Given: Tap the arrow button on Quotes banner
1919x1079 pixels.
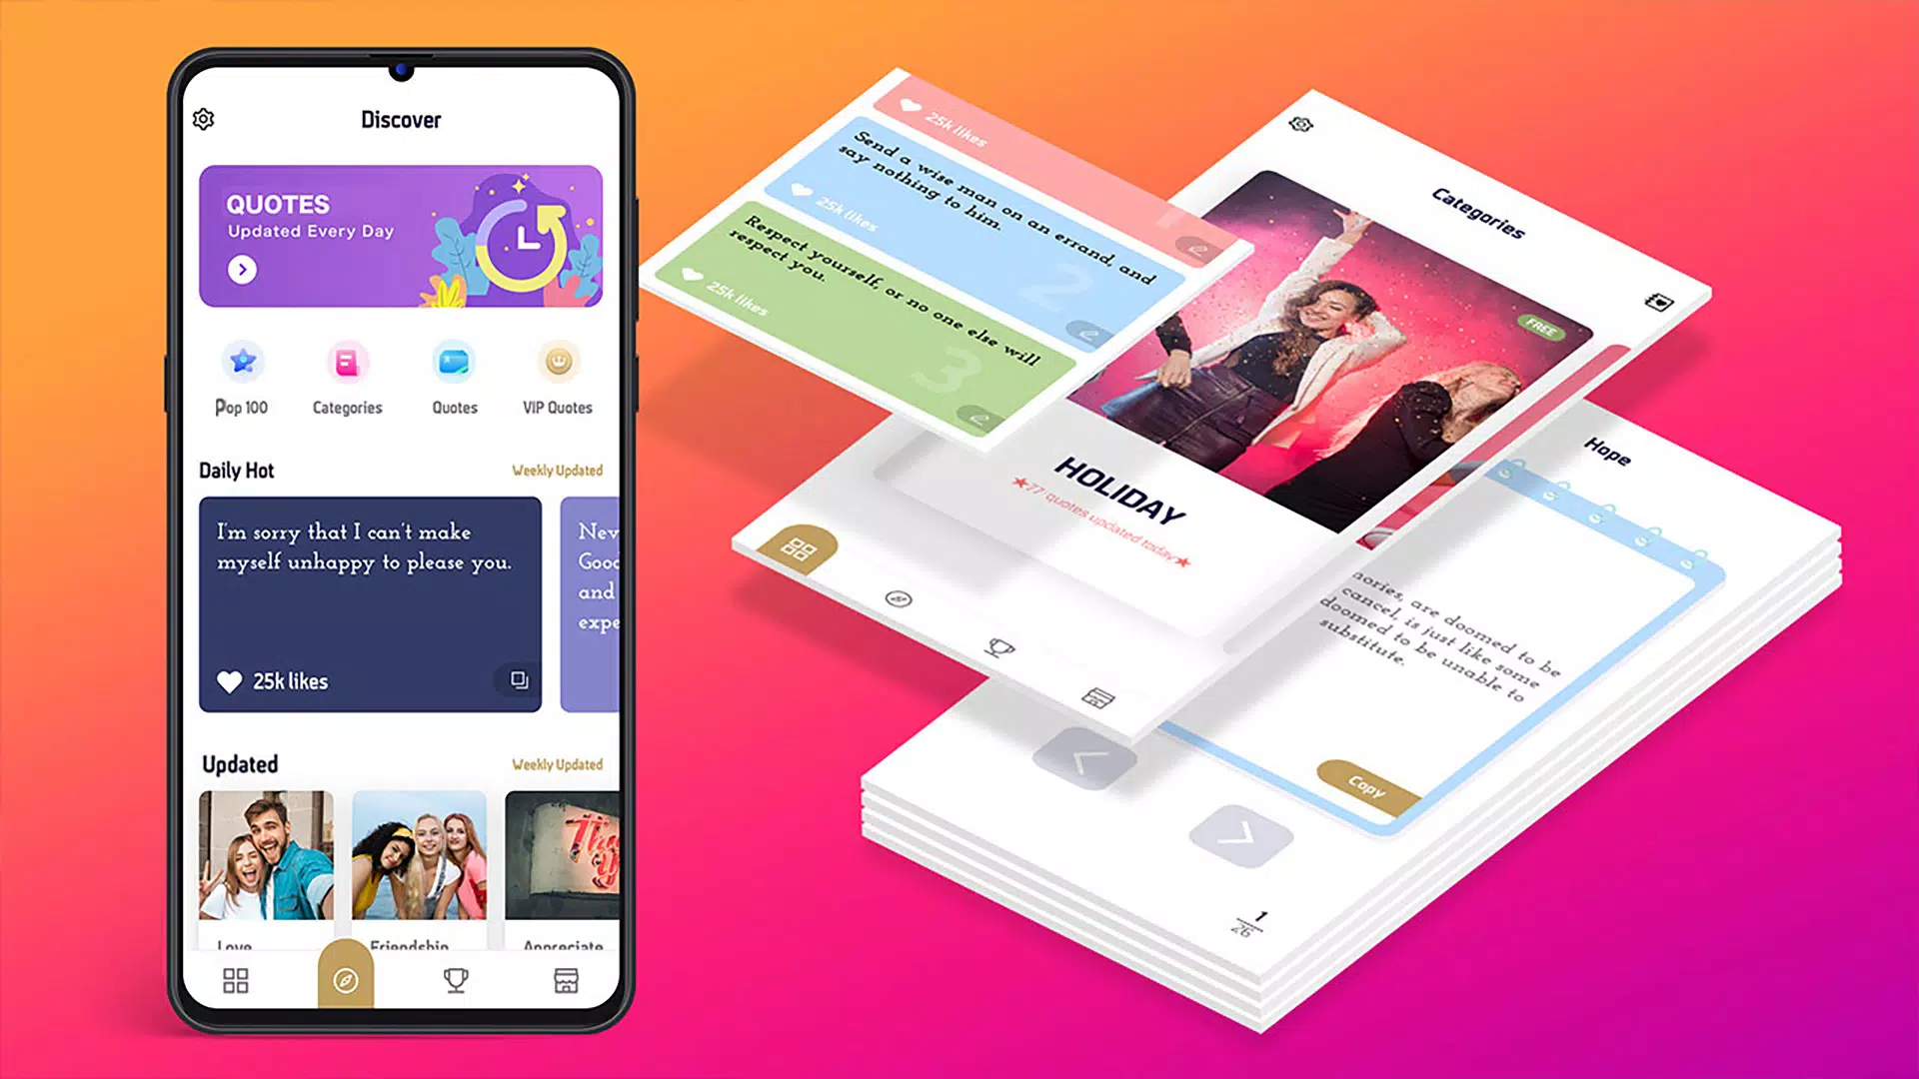Looking at the screenshot, I should [241, 269].
